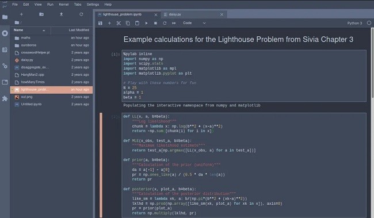
Task: Select daisy.py in the file list
Action: 51,60
